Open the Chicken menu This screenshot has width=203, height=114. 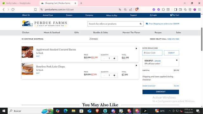26,33
